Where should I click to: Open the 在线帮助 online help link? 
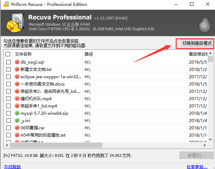12,167
